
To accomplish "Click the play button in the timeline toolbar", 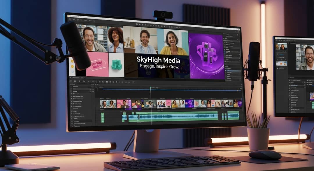I will 84,82.
